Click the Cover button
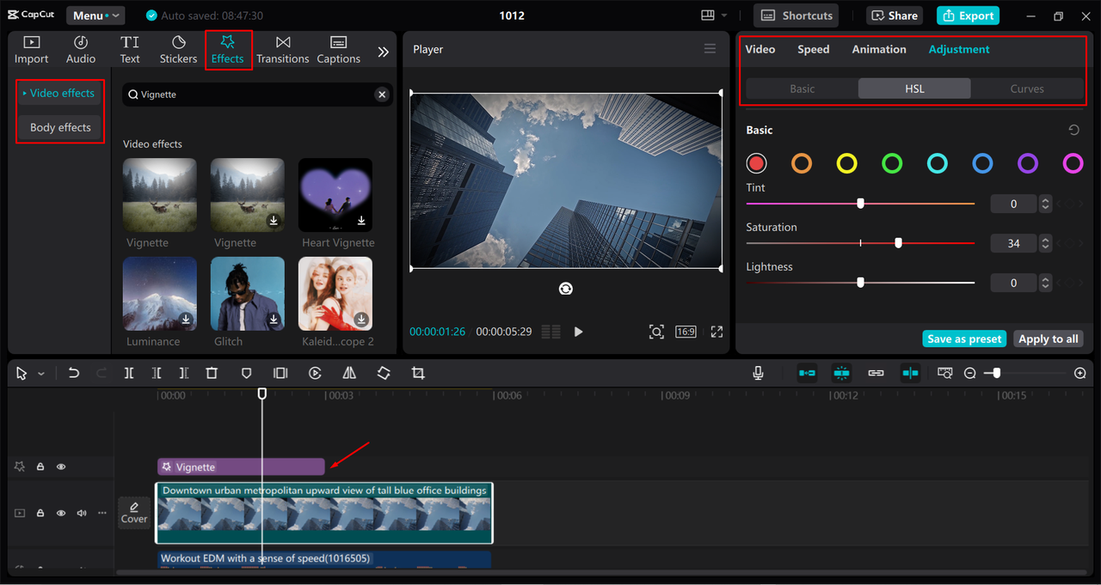The image size is (1101, 585). 134,513
